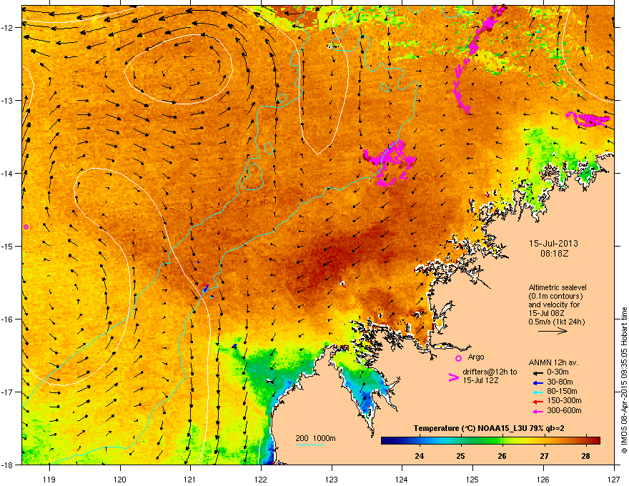Click the dark red end of temperature colorbar
The height and width of the screenshot is (486, 629).
(595, 441)
